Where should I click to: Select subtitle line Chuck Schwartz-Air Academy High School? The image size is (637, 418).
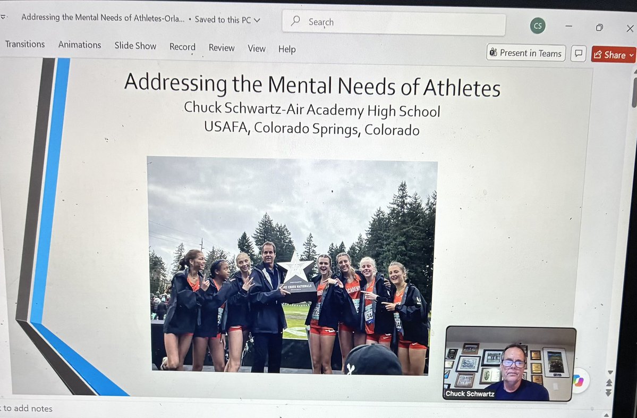(312, 110)
